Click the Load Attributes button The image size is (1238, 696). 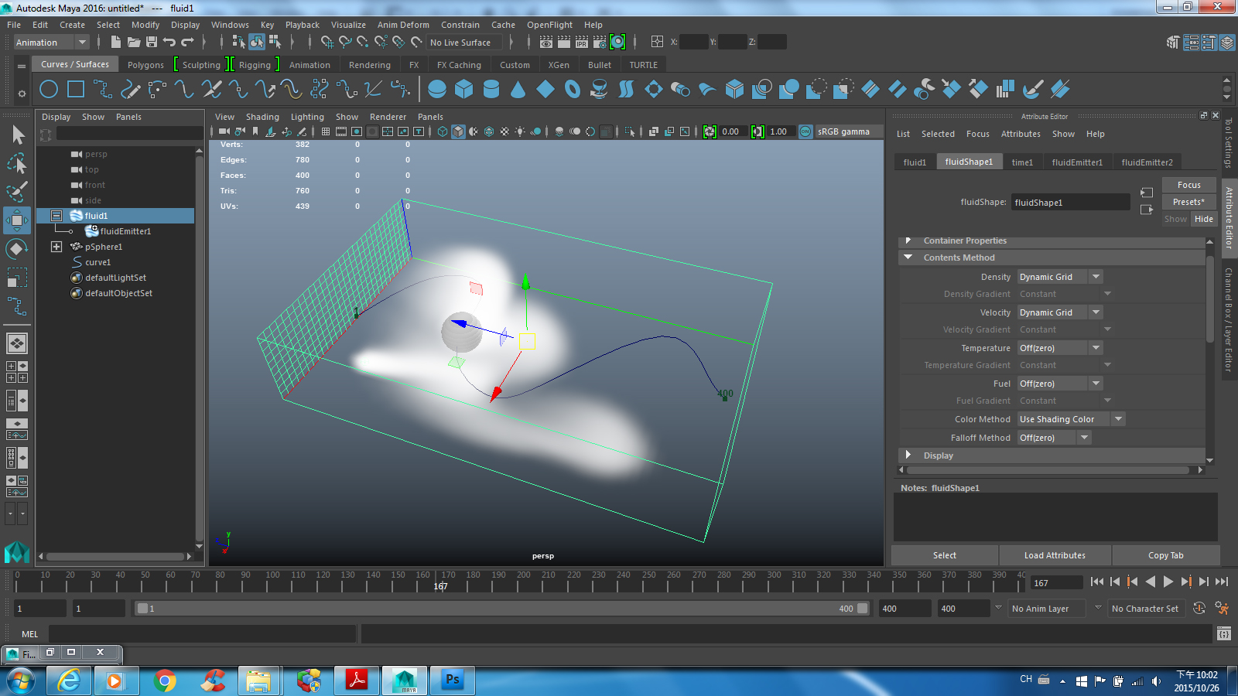coord(1055,554)
